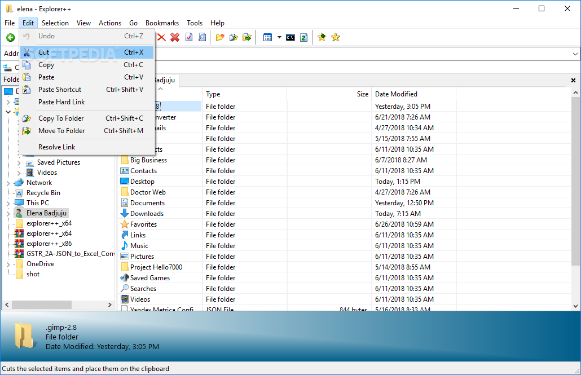Select the Desktop folder row
Image resolution: width=581 pixels, height=375 pixels.
pyautogui.click(x=142, y=182)
